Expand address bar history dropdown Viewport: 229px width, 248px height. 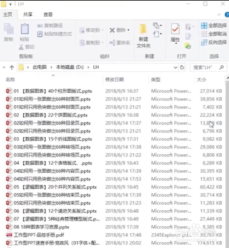point(175,67)
